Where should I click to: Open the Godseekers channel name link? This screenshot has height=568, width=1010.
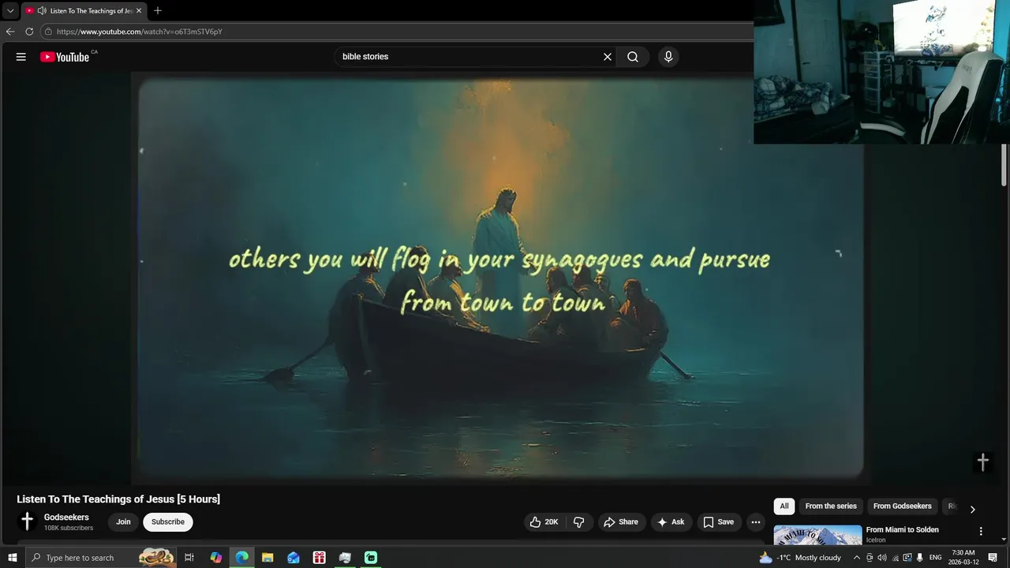coord(66,518)
